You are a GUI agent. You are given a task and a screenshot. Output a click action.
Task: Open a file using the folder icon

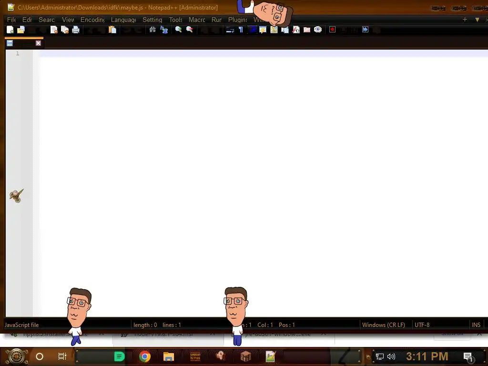click(x=21, y=30)
